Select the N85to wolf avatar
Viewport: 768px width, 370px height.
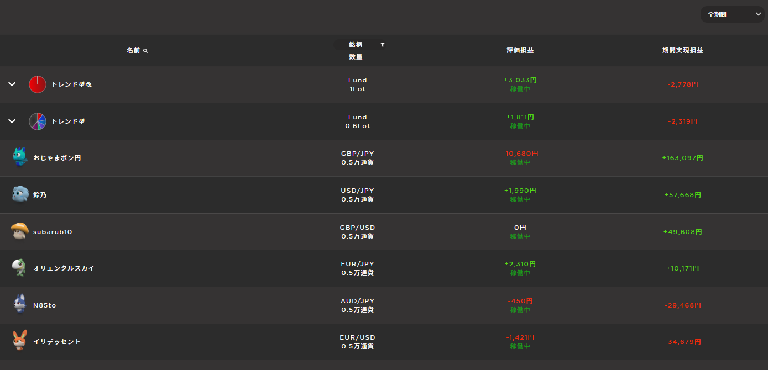coord(20,304)
